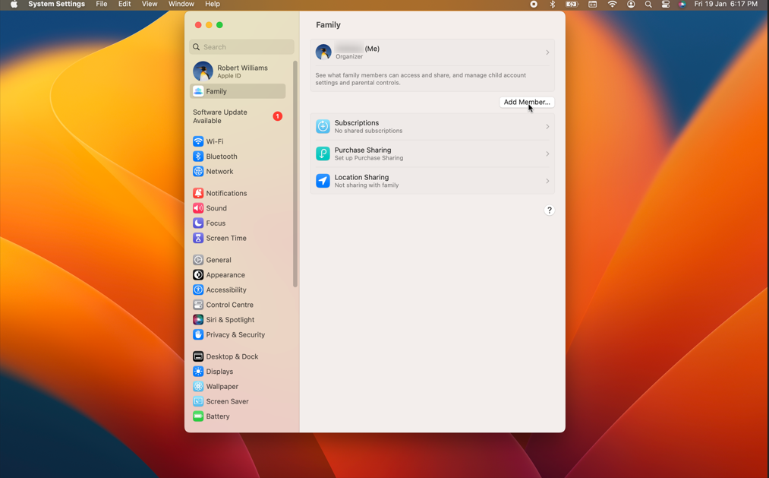Click the sidebar scrollbar
Screen dimensions: 769x478
coord(295,174)
